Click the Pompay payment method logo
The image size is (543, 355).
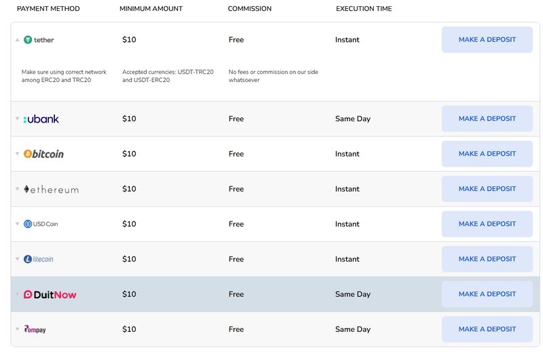point(35,329)
